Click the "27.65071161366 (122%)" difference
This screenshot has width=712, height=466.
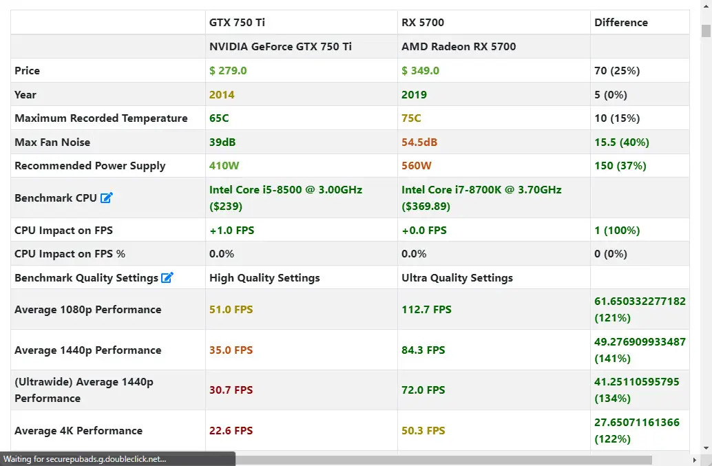(x=637, y=431)
